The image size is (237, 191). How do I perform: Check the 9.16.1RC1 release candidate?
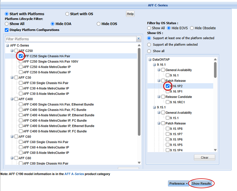coord(168,102)
